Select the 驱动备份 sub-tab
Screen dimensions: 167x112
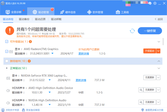coord(24,19)
